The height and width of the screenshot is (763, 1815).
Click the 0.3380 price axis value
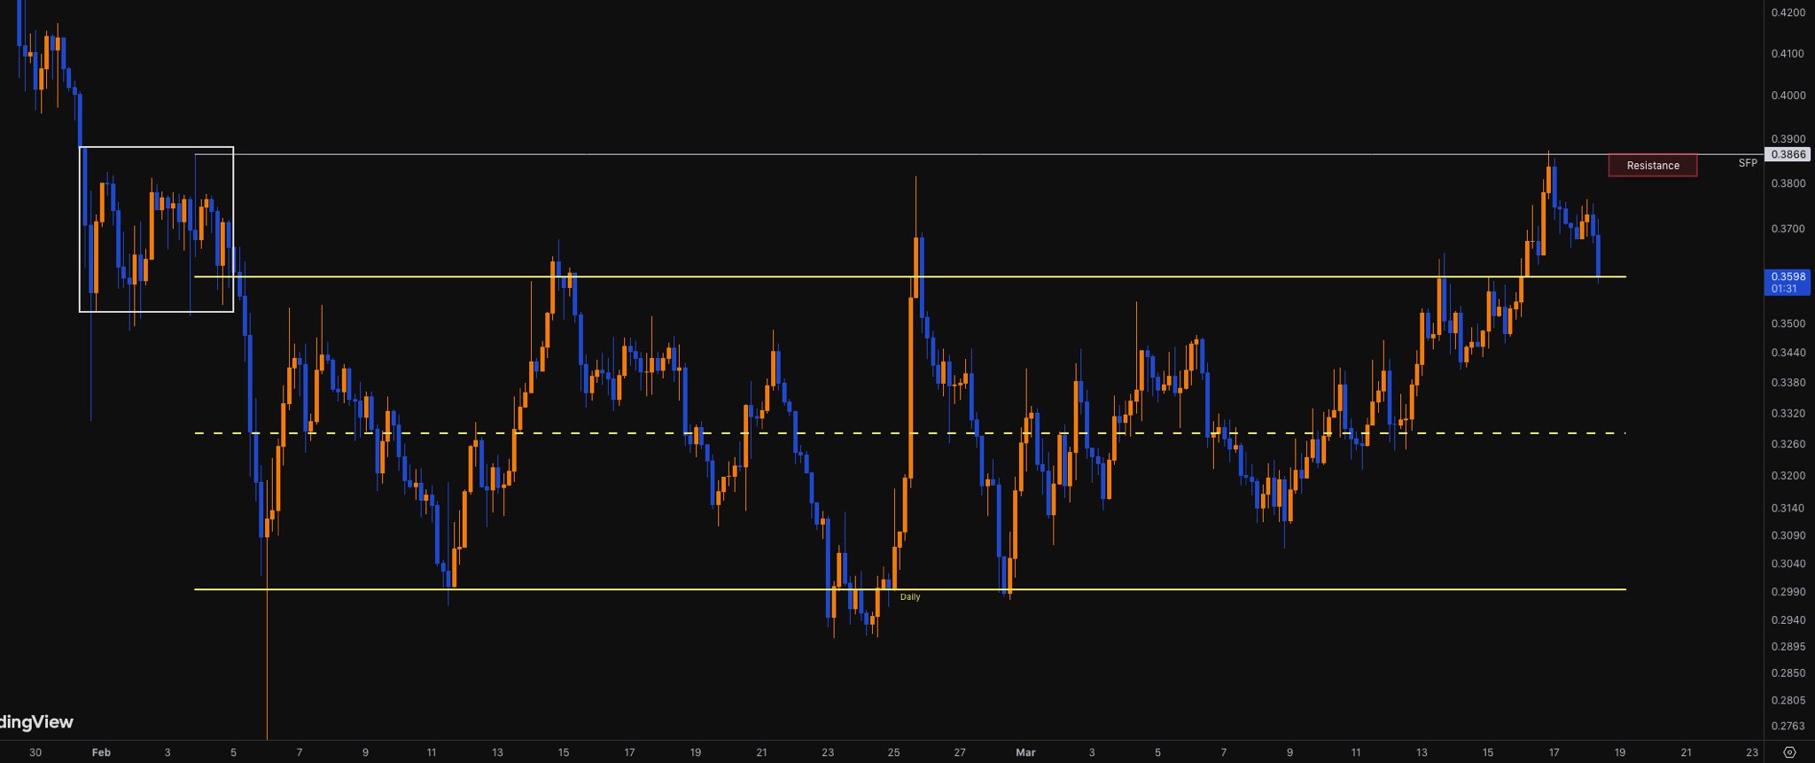[x=1788, y=383]
